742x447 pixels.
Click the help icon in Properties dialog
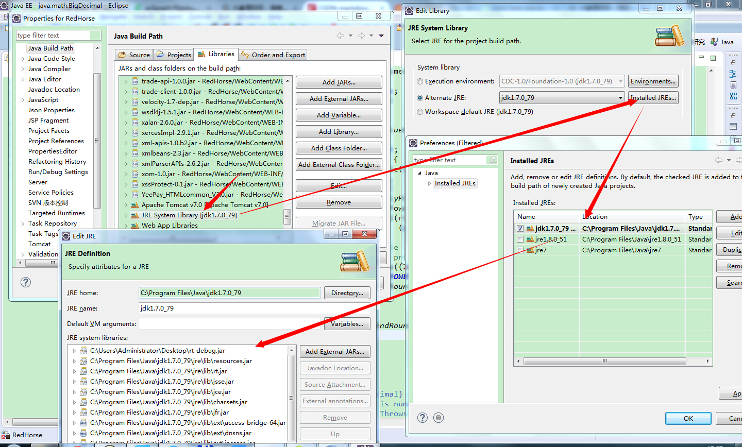point(26,282)
